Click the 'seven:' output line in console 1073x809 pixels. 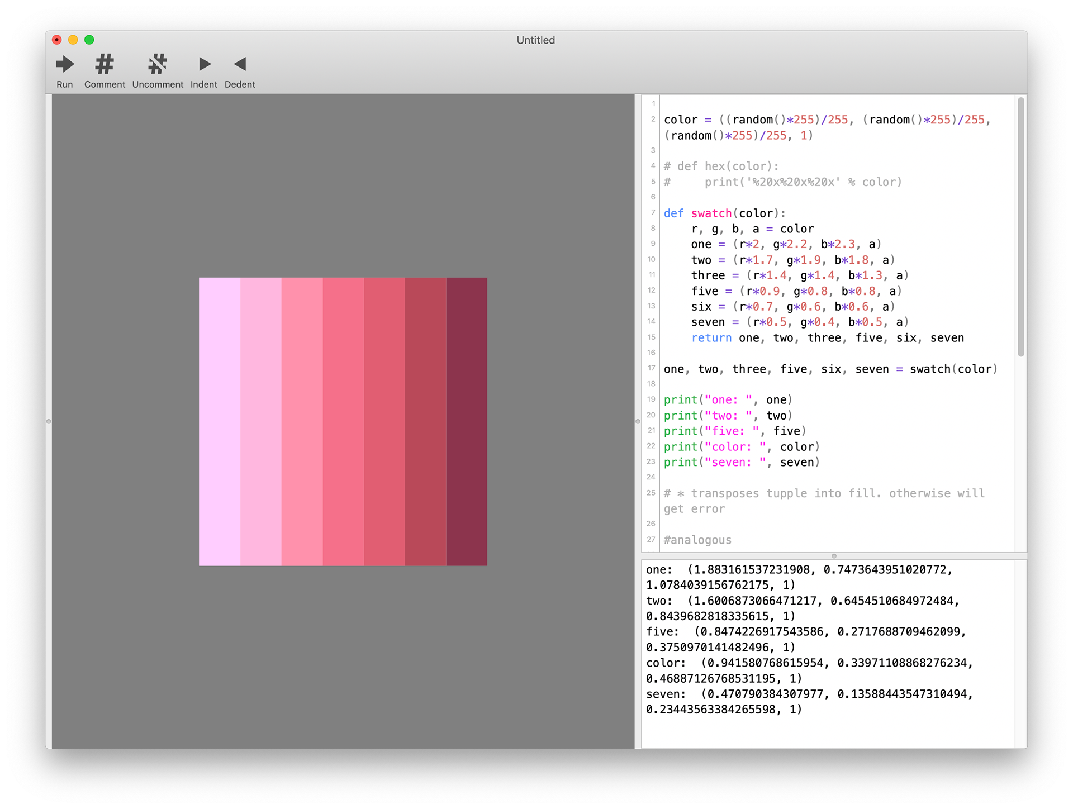(666, 694)
